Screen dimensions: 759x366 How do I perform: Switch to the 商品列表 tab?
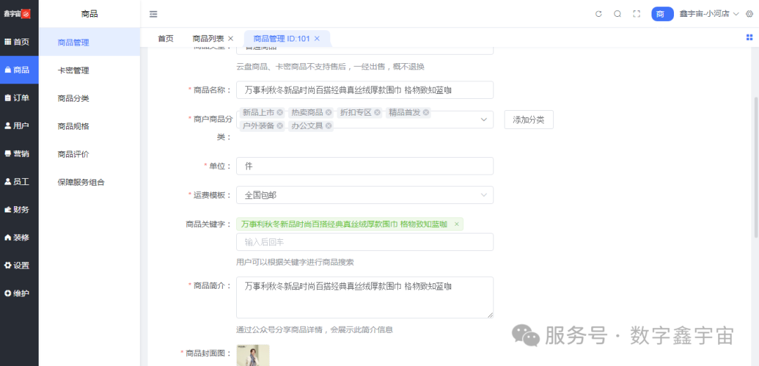tap(208, 39)
